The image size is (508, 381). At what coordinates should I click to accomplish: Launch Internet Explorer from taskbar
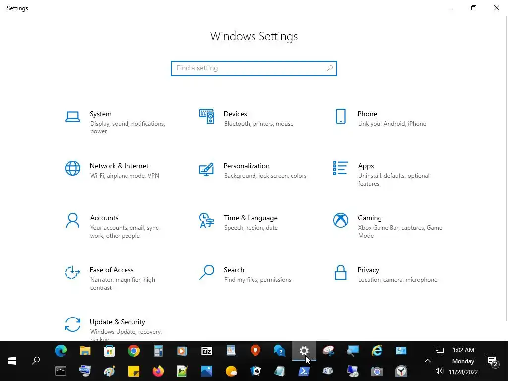pos(377,351)
